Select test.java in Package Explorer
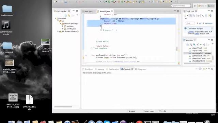The height and width of the screenshot is (123, 218). click(x=70, y=26)
